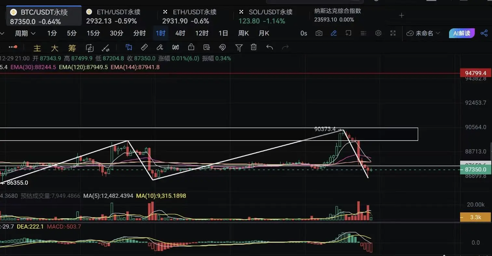Select the 15分 timeframe

93,33
